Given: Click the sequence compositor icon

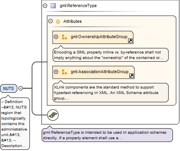Looking at the screenshot, I should coord(53,115).
